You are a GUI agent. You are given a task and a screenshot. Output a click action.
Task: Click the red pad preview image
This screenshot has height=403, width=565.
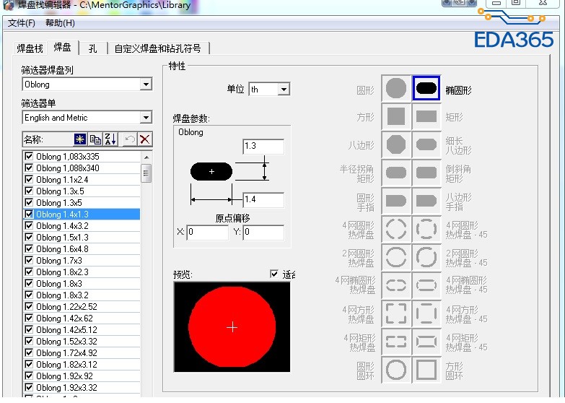[x=232, y=327]
